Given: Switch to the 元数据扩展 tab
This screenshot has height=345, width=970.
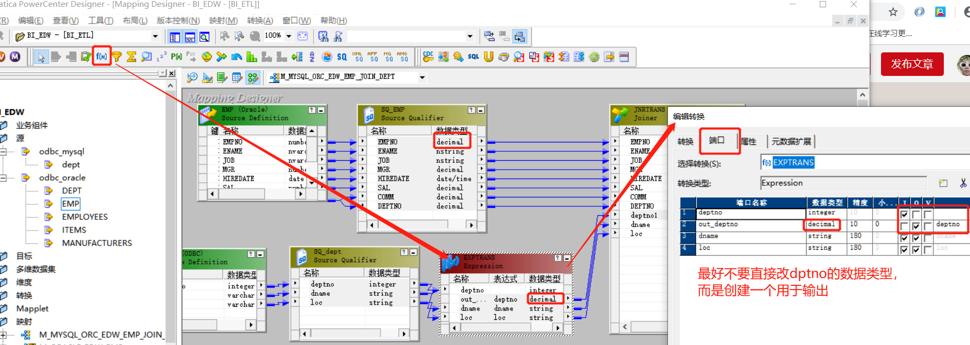Looking at the screenshot, I should [791, 141].
